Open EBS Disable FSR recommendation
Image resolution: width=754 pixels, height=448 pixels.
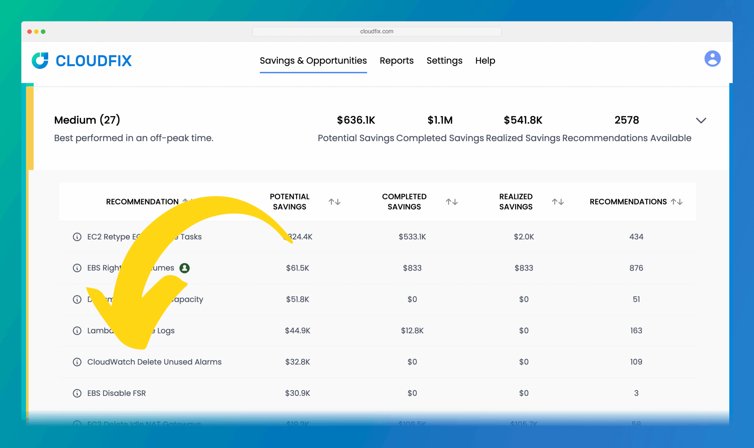[x=117, y=393]
